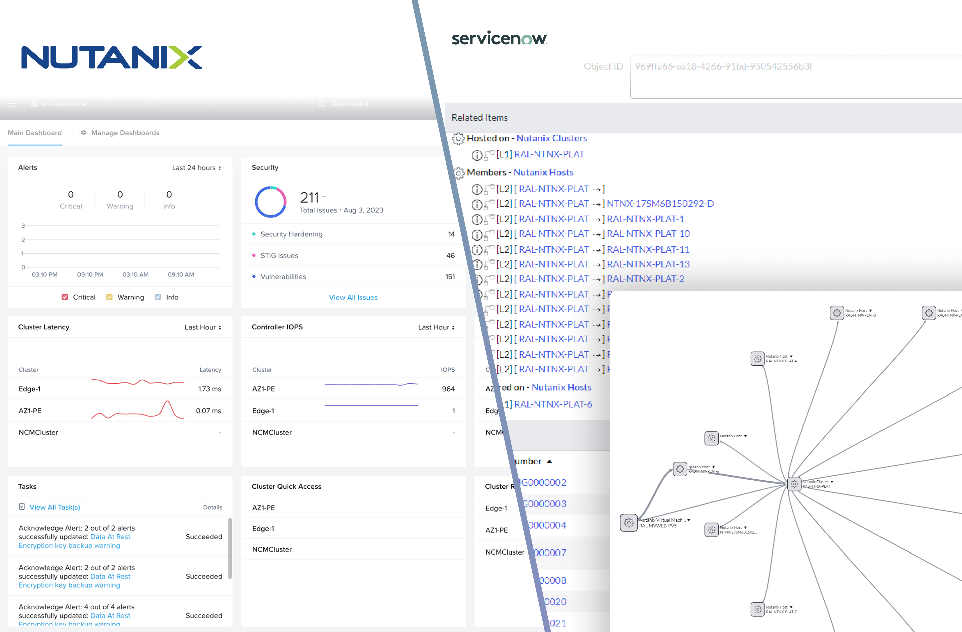Viewport: 962px width, 632px height.
Task: Click info icon on RAL-NTNX-PLAT-13 row
Action: coord(477,265)
